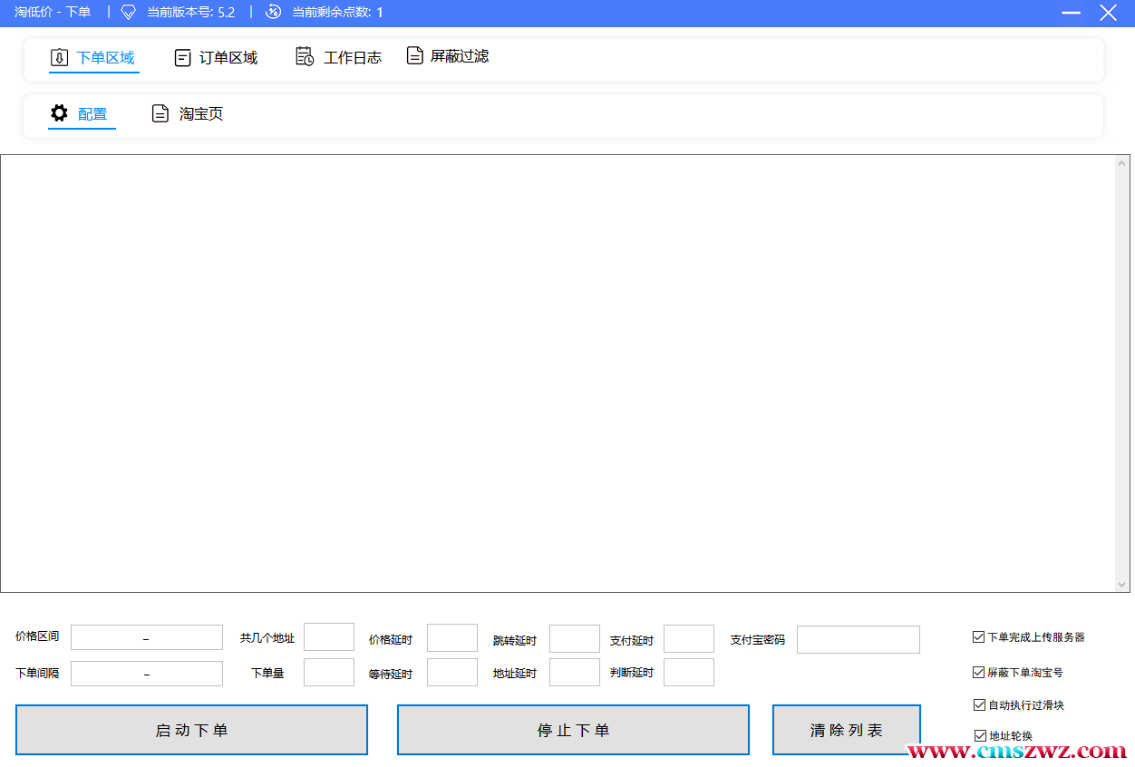1135x767 pixels.
Task: Toggle the 地址轮换 checkbox
Action: pos(980,736)
